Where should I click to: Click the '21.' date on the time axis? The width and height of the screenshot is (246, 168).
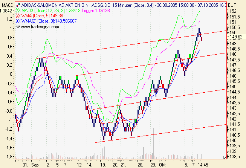[x=123, y=165]
